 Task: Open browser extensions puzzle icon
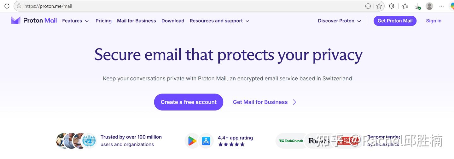point(392,6)
